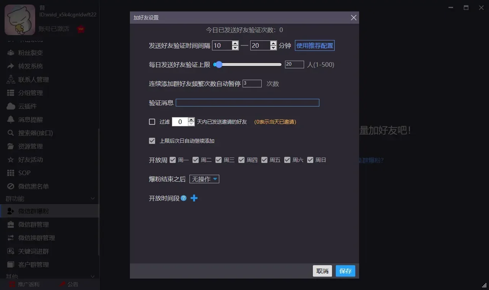Click the 人(1-500) range label

click(x=321, y=64)
